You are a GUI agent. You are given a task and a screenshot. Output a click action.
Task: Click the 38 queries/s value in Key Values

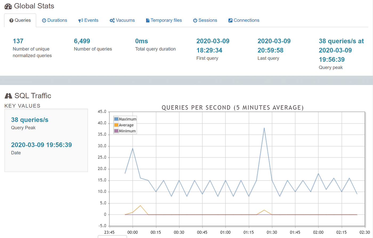[x=30, y=120]
